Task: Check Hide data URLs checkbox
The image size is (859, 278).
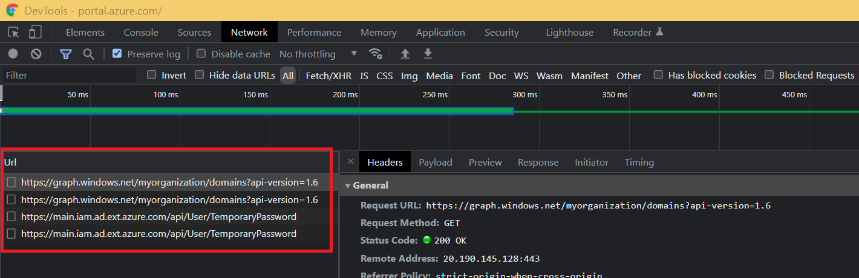Action: pyautogui.click(x=199, y=75)
